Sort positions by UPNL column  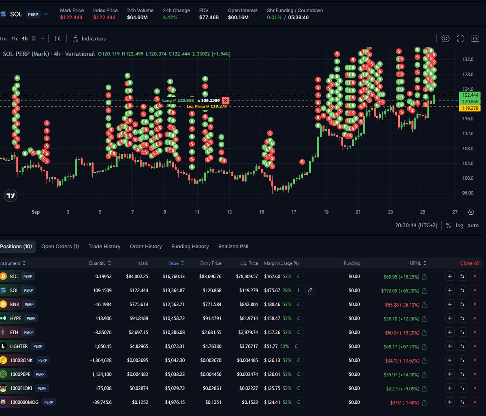coord(418,263)
